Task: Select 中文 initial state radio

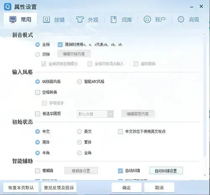Action: coord(37,131)
